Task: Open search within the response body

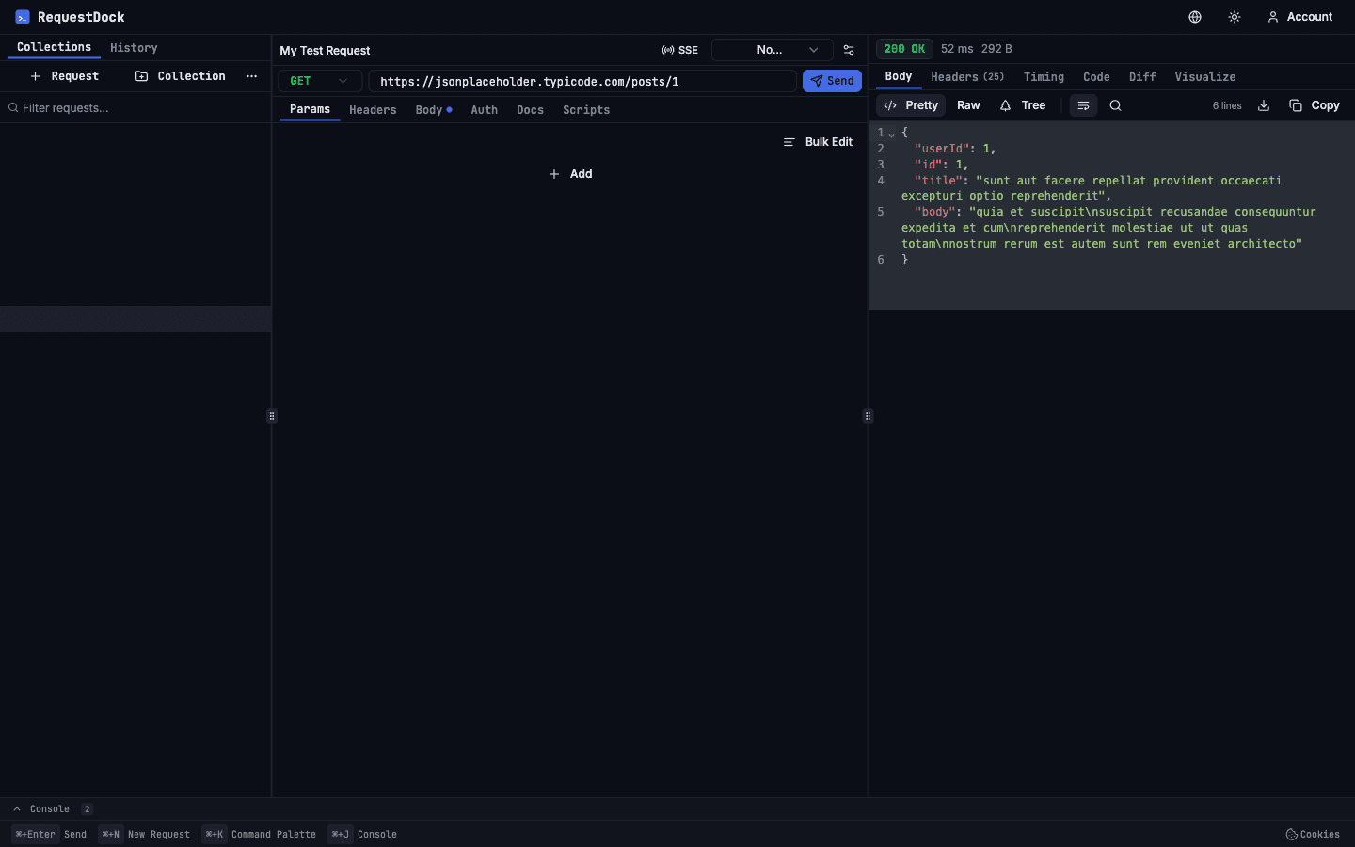Action: [1115, 105]
